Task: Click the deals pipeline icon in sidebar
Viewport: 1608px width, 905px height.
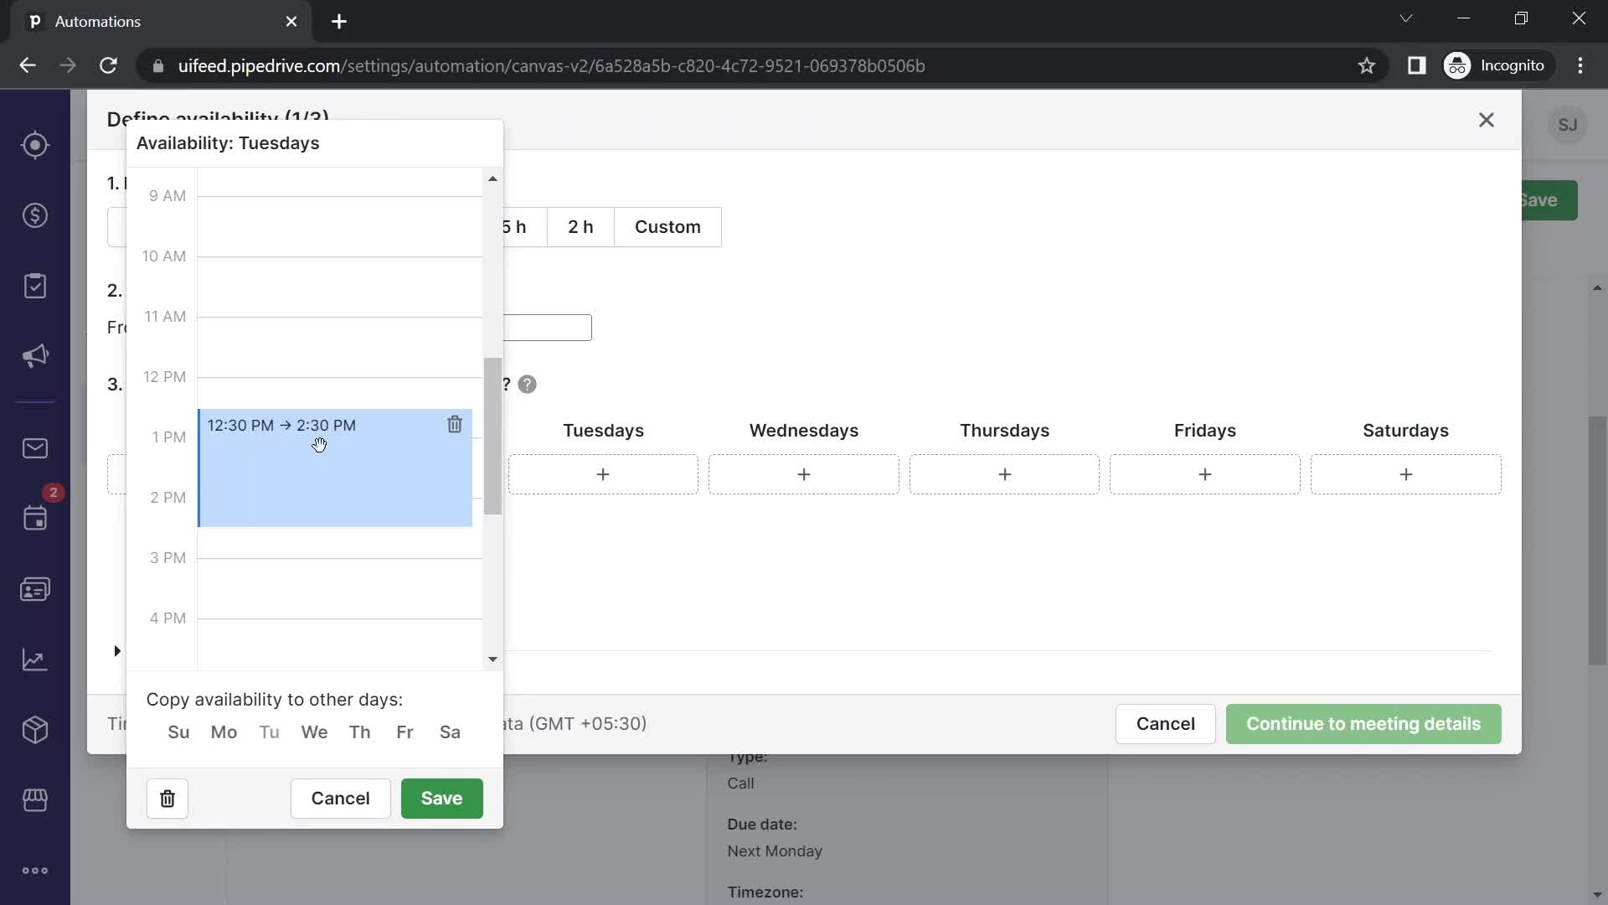Action: (35, 215)
